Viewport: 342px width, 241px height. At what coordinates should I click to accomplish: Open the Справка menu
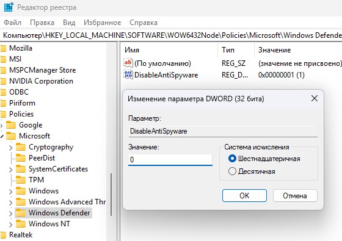coord(144,23)
